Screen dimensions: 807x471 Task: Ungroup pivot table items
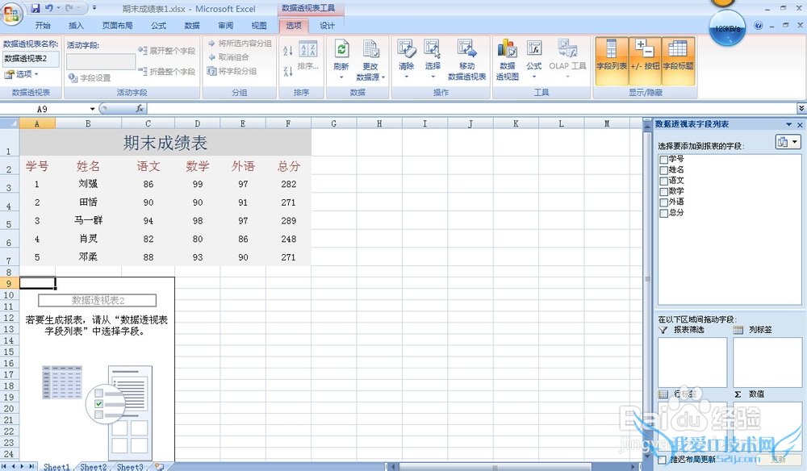point(228,57)
